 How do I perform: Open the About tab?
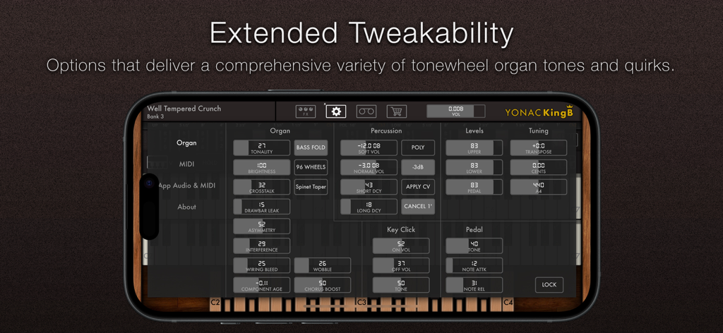tap(186, 207)
